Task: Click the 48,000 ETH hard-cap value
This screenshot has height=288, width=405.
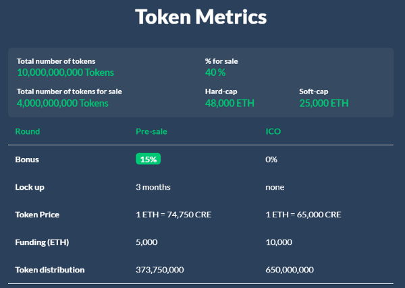Action: point(230,103)
